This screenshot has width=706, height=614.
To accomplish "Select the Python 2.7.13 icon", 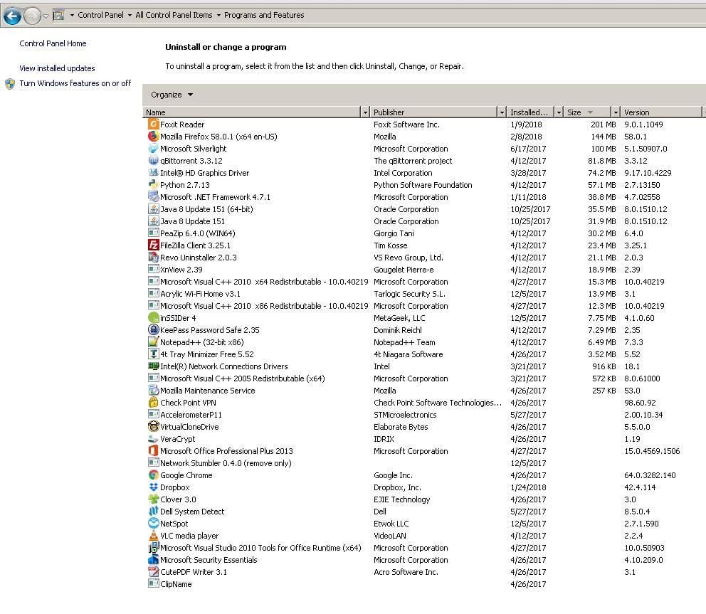I will tap(154, 184).
